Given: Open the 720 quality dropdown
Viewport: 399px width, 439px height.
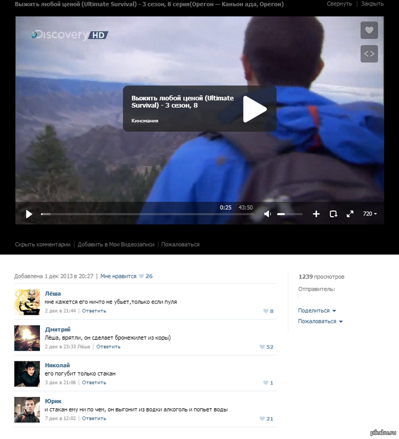Looking at the screenshot, I should tap(370, 214).
